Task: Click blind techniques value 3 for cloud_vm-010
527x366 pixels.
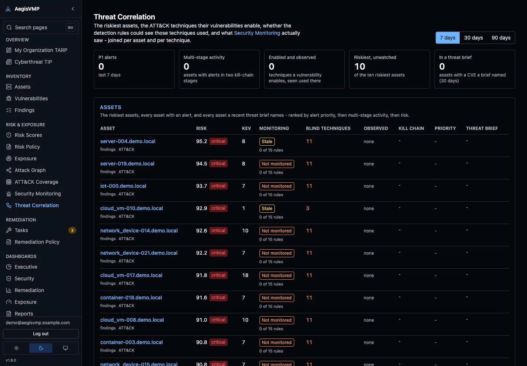Action: pyautogui.click(x=308, y=208)
